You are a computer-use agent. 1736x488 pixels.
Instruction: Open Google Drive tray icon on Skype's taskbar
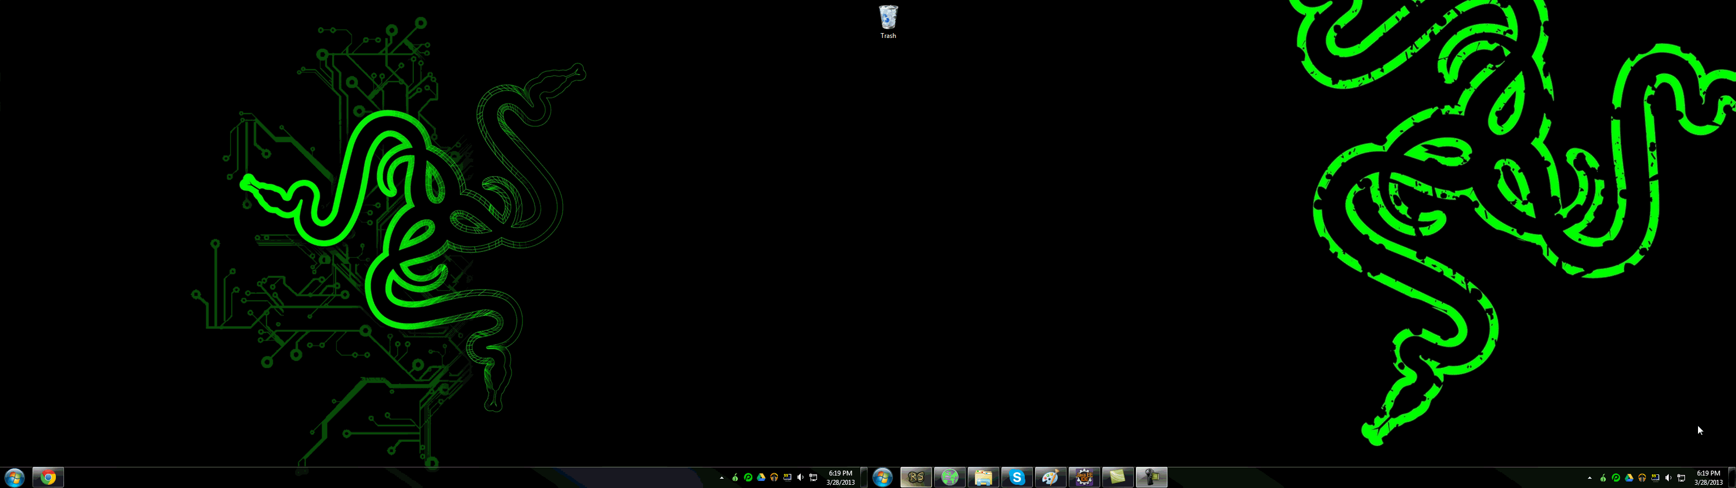click(x=1629, y=478)
